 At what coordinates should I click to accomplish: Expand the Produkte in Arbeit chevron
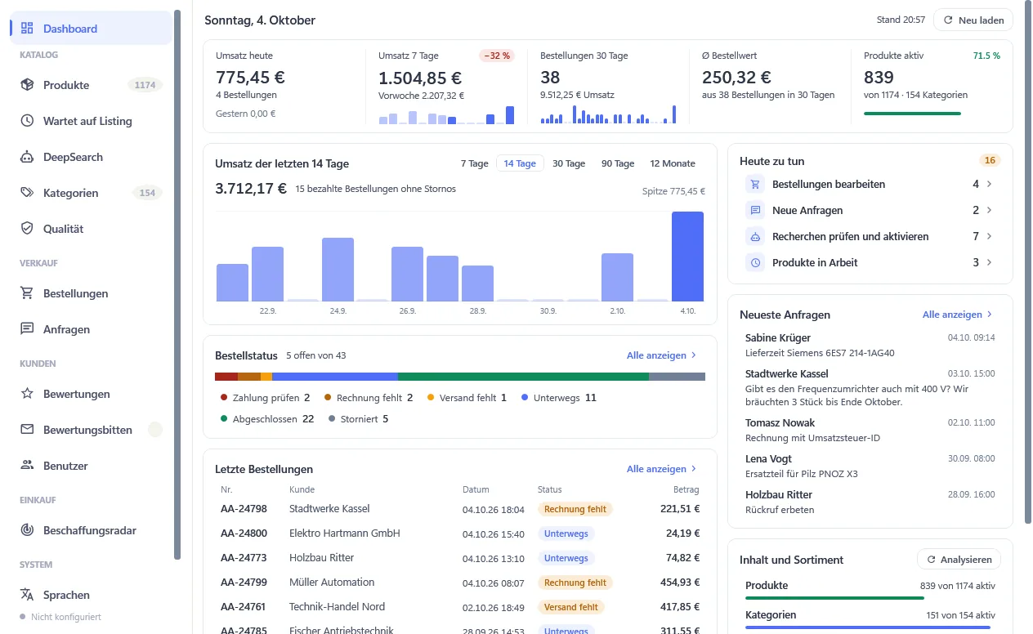(x=990, y=263)
